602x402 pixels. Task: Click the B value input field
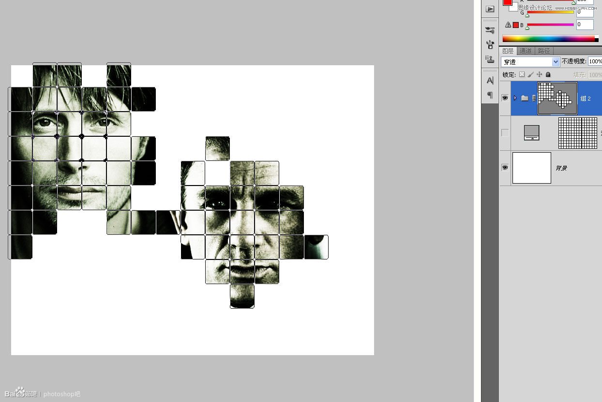tap(585, 24)
